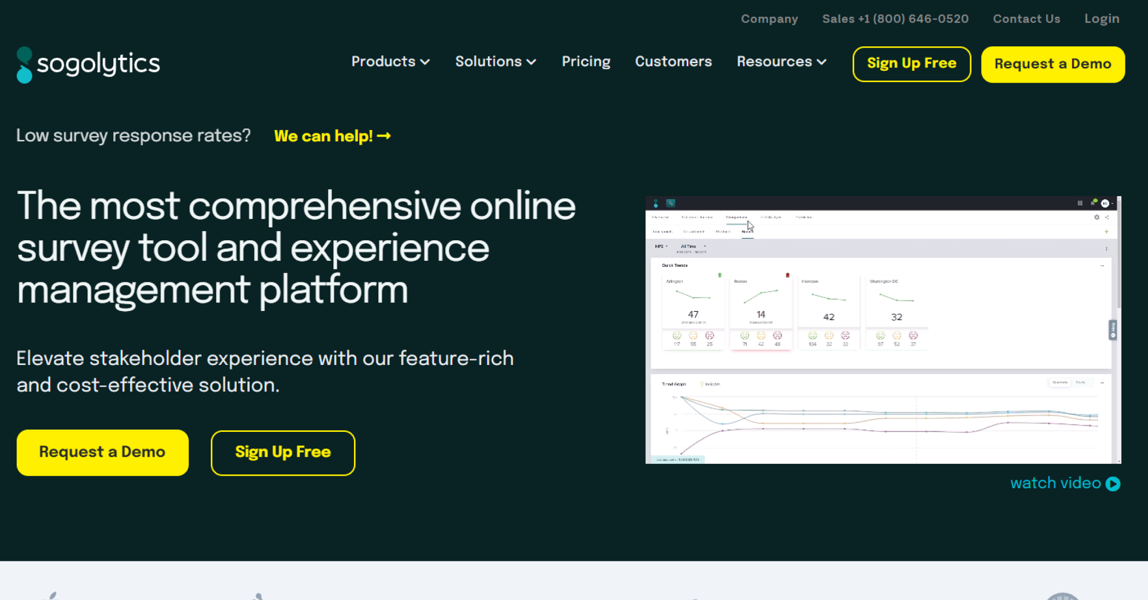Click the Request a Demo button
The width and height of the screenshot is (1148, 600).
pos(1053,64)
